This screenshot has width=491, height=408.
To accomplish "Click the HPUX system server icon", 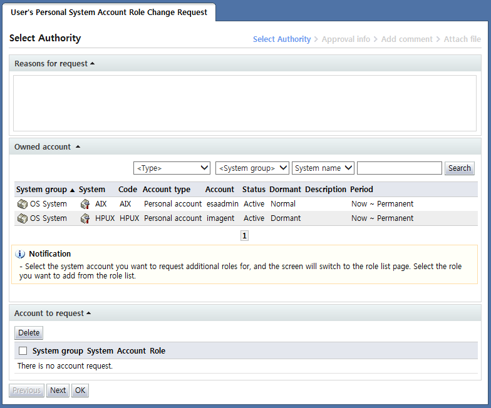I will tap(85, 218).
